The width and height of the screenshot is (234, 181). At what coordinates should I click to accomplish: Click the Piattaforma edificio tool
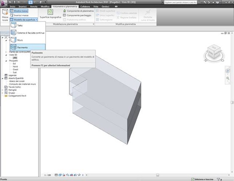(x=75, y=20)
